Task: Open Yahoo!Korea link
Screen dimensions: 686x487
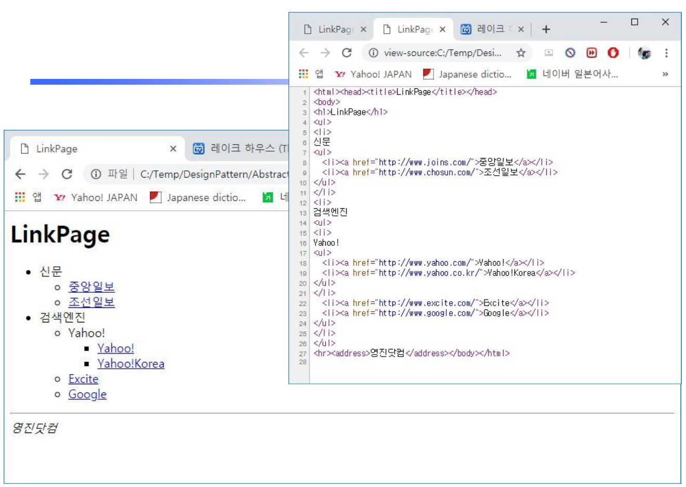Action: coord(131,364)
